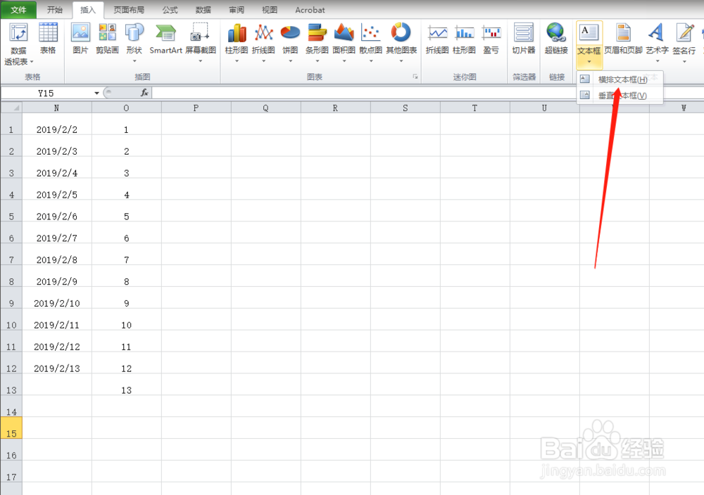Click the fx insert function button
The image size is (704, 495).
click(144, 93)
